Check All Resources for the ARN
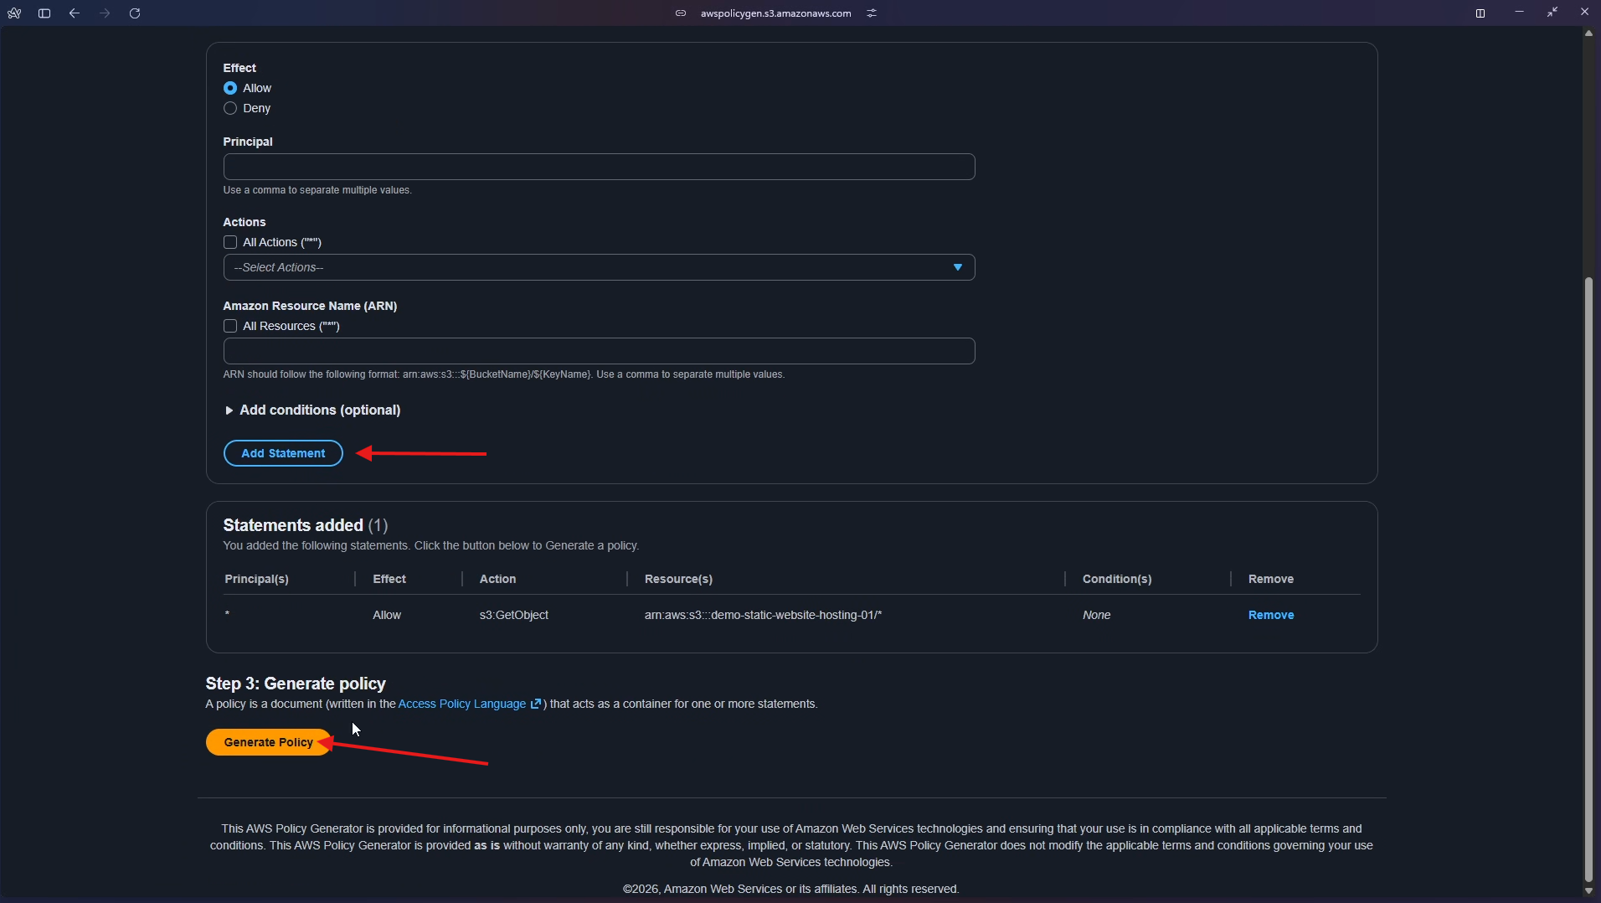The image size is (1601, 903). point(229,326)
